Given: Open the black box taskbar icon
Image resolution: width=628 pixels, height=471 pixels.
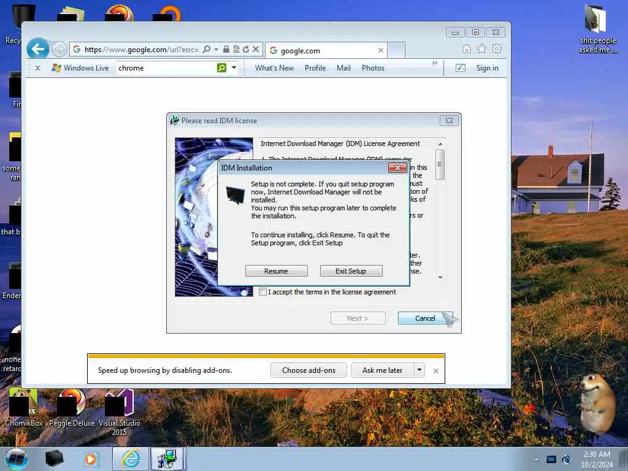Looking at the screenshot, I should click(55, 459).
